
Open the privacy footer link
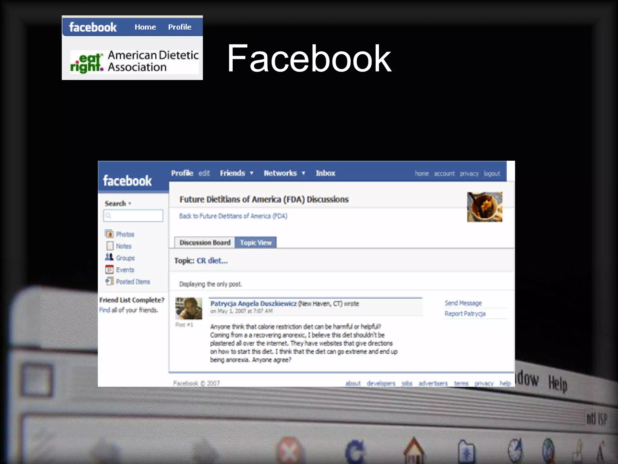484,383
